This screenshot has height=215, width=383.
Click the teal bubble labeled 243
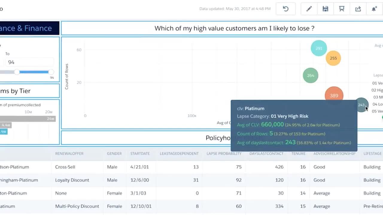pyautogui.click(x=361, y=105)
